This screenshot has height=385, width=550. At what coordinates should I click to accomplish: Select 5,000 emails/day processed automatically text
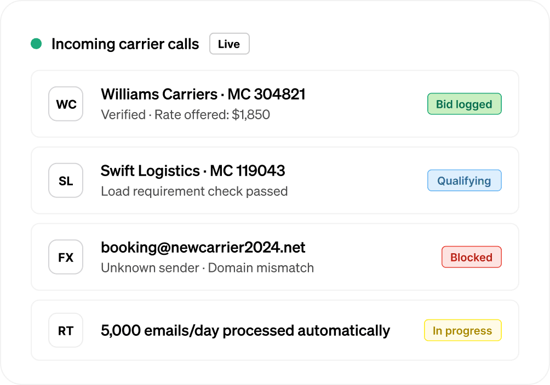pos(245,331)
